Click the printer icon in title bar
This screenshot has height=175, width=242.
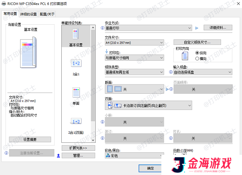tap(4, 4)
